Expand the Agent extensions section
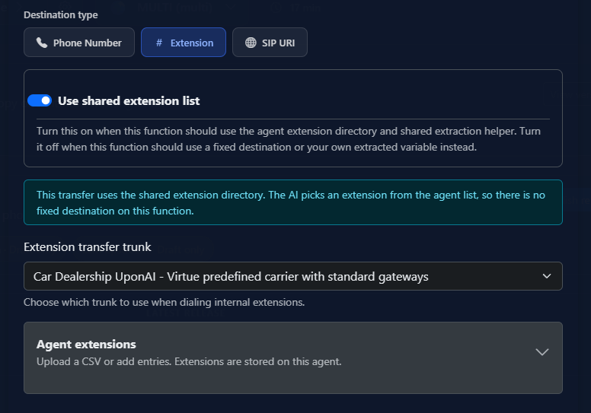Image resolution: width=591 pixels, height=413 pixels. pyautogui.click(x=293, y=357)
